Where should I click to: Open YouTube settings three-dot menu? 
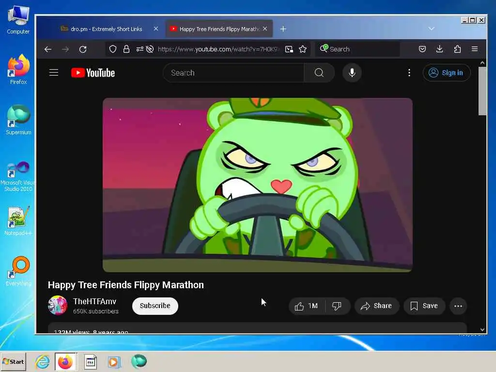point(409,73)
